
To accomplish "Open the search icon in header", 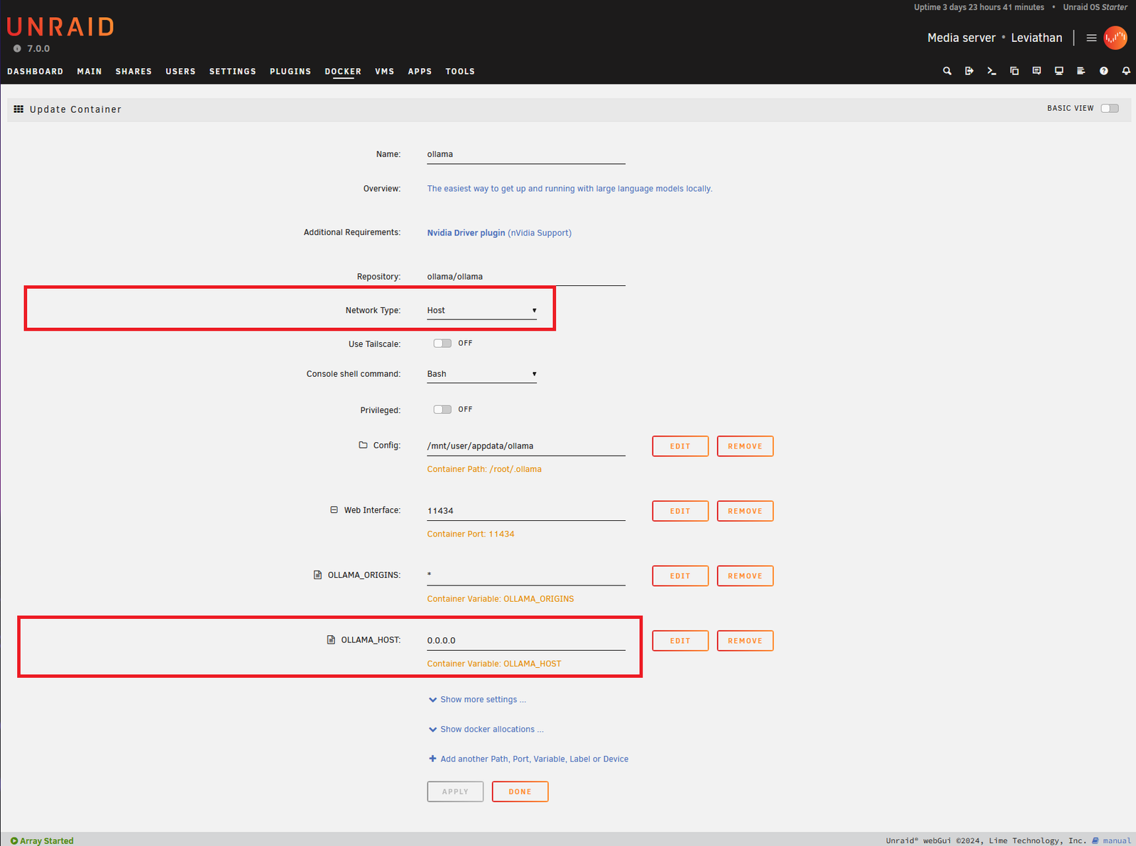I will [x=947, y=71].
